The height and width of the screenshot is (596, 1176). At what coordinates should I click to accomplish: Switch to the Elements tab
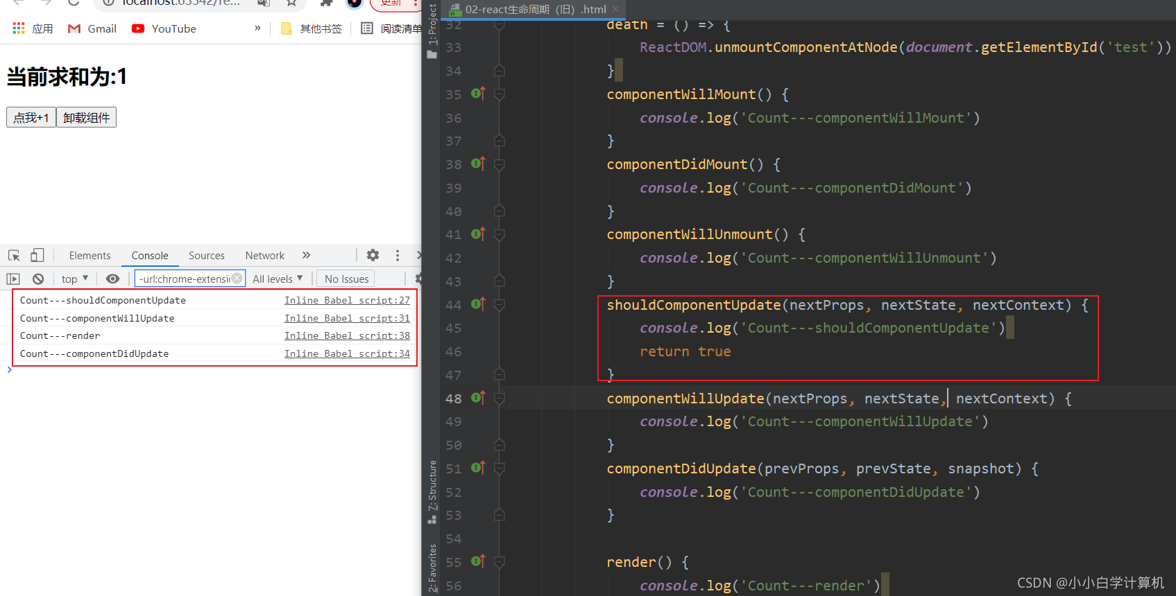(x=90, y=256)
